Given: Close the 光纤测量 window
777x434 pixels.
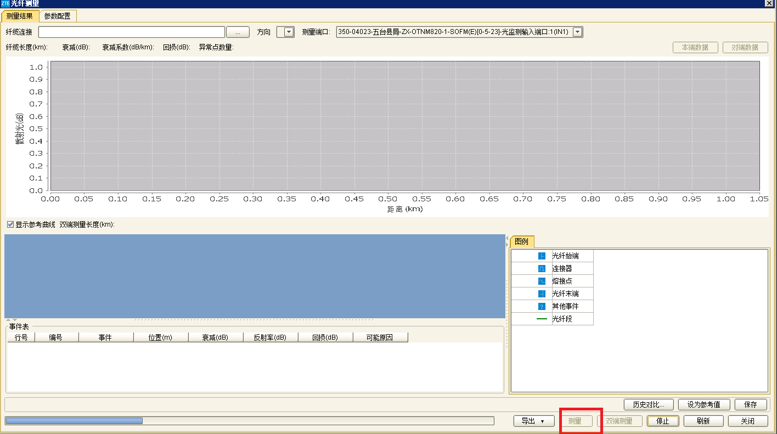Looking at the screenshot, I should click(x=769, y=3).
